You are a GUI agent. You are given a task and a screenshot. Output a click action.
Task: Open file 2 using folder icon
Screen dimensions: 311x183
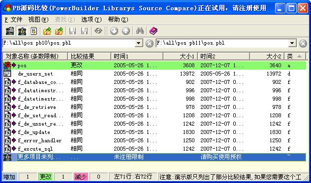59,31
